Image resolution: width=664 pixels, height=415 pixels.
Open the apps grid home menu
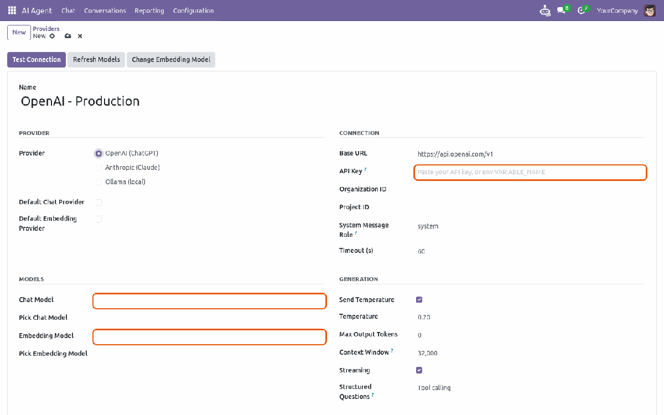tap(12, 11)
